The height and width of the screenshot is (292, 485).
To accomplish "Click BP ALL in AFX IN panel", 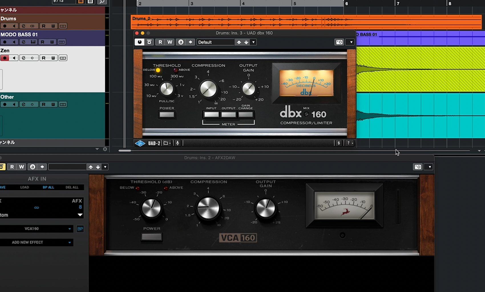I will coord(48,187).
